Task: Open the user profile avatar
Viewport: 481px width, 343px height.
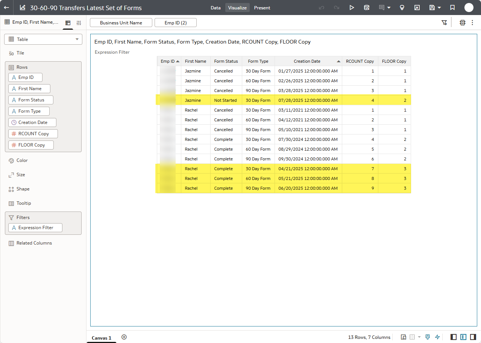Action: click(x=469, y=8)
